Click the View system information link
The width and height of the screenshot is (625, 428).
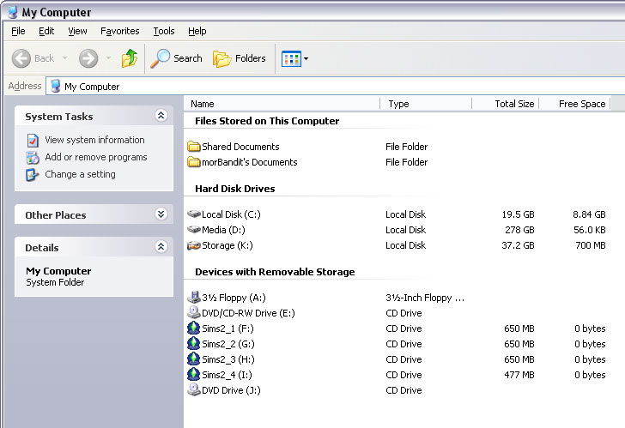coord(94,140)
